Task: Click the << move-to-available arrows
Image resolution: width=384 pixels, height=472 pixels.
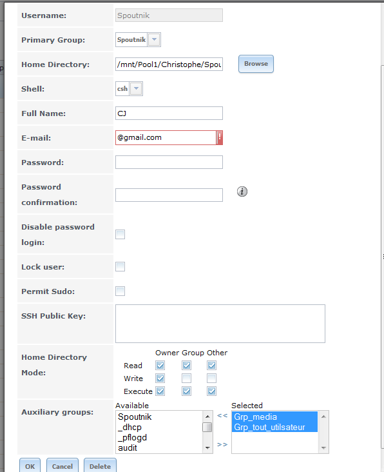Action: point(222,416)
